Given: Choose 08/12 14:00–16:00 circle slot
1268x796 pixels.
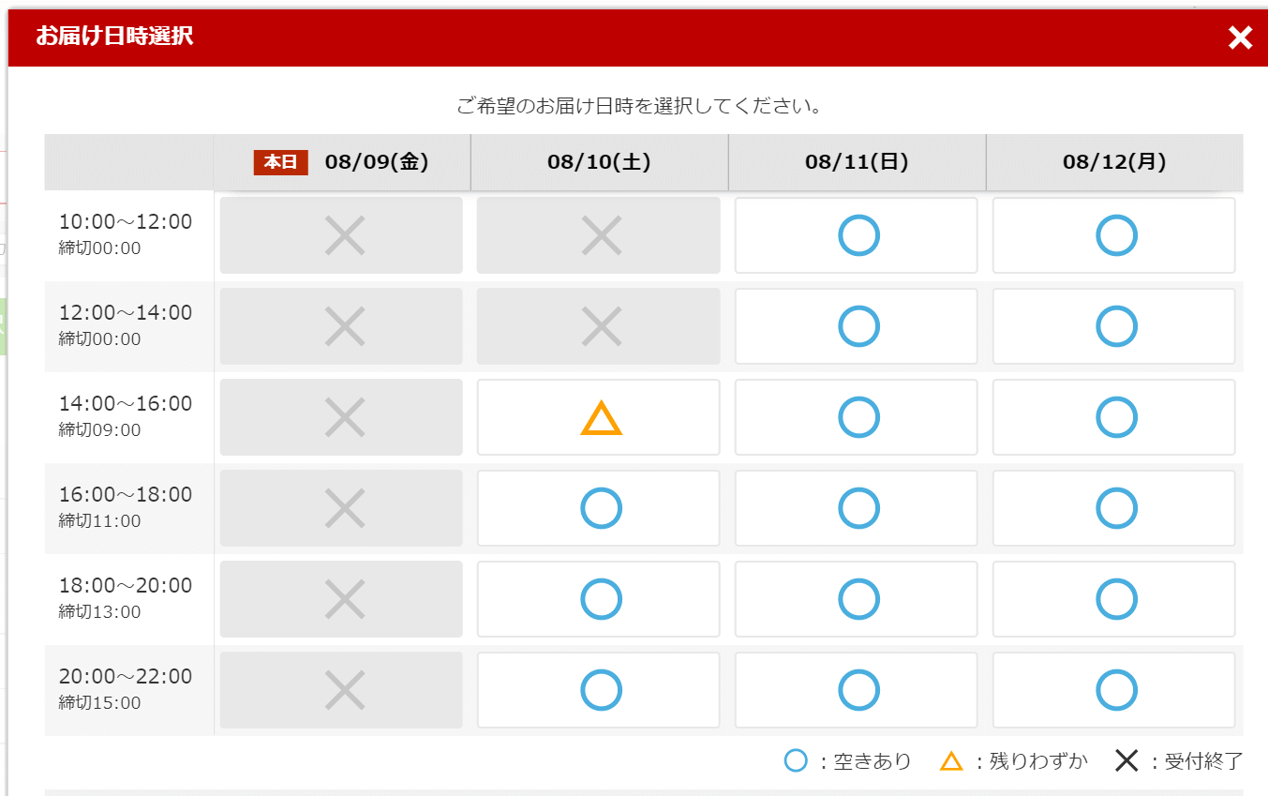Looking at the screenshot, I should (x=1115, y=417).
